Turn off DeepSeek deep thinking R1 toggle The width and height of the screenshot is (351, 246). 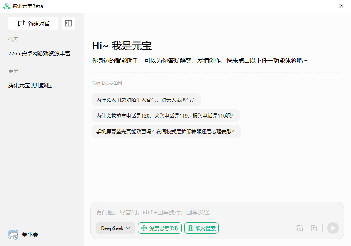click(160, 228)
